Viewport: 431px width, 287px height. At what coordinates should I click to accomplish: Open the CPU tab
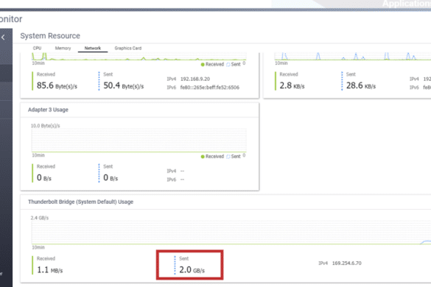(37, 48)
